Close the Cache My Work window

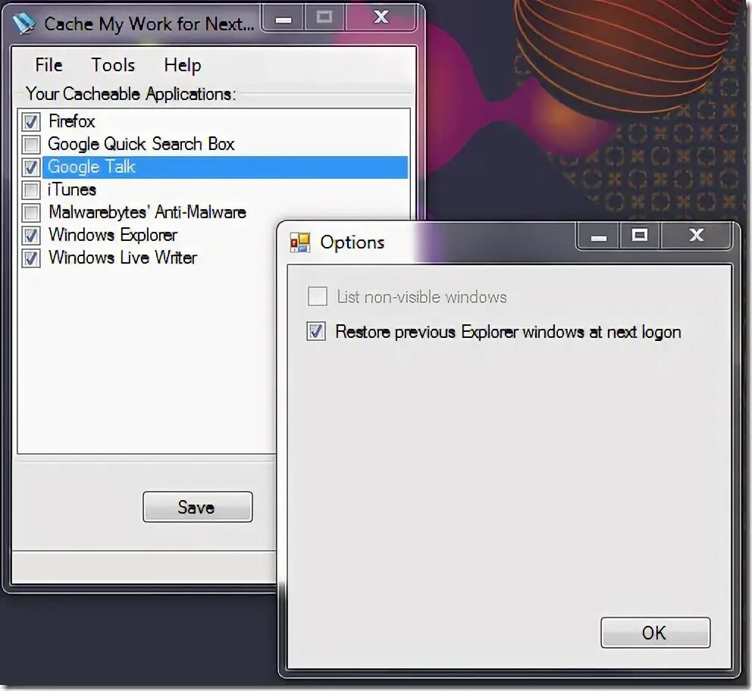coord(381,18)
